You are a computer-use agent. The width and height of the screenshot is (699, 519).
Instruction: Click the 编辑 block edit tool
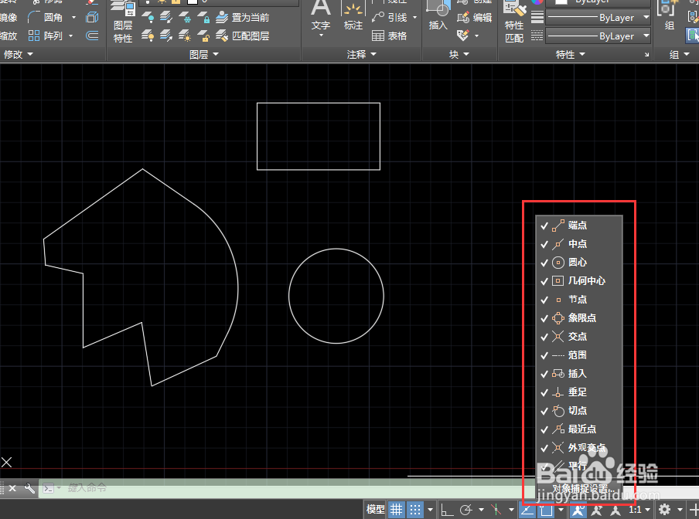pos(475,17)
